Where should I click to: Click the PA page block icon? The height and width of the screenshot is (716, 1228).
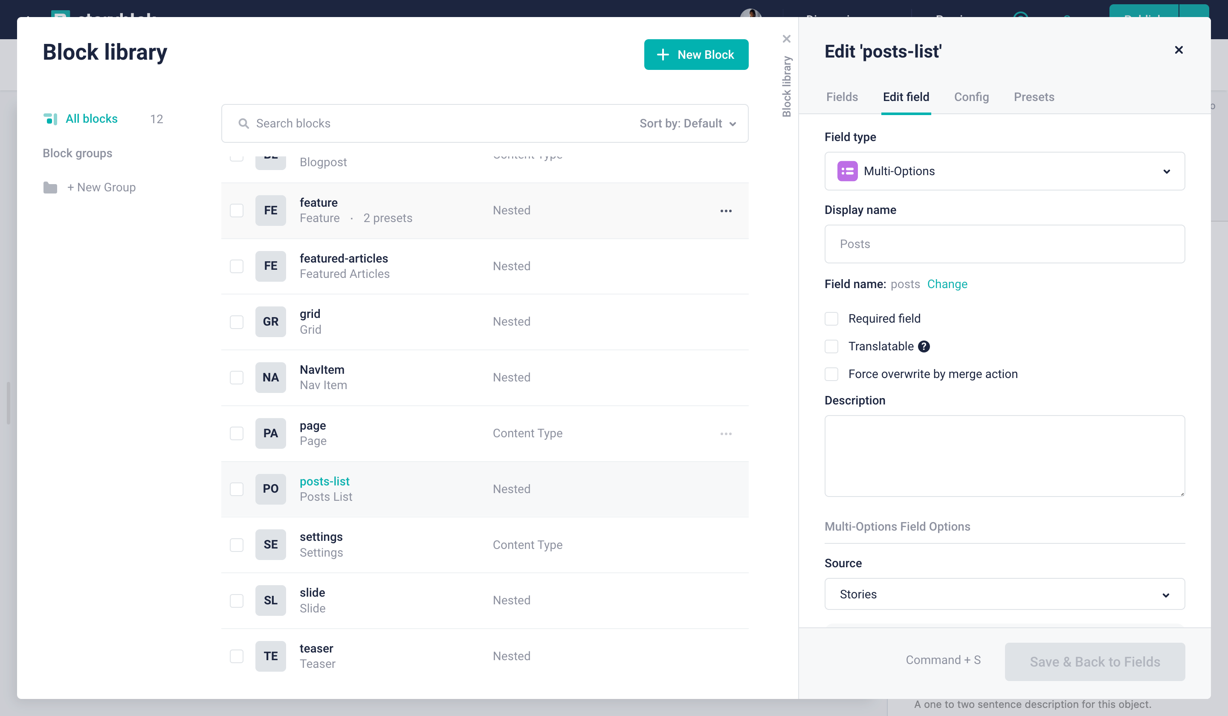[270, 433]
